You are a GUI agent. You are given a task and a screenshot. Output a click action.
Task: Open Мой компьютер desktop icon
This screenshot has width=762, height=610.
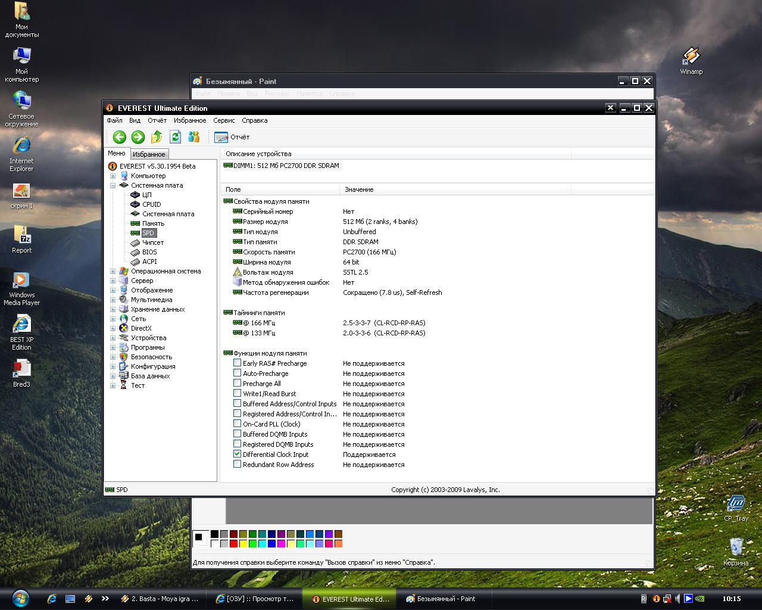(21, 64)
